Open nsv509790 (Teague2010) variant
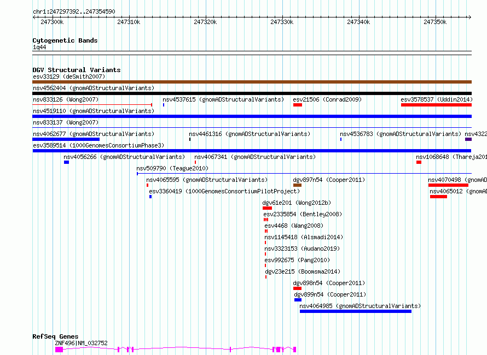Screen dimensions: 487x355 pos(172,168)
